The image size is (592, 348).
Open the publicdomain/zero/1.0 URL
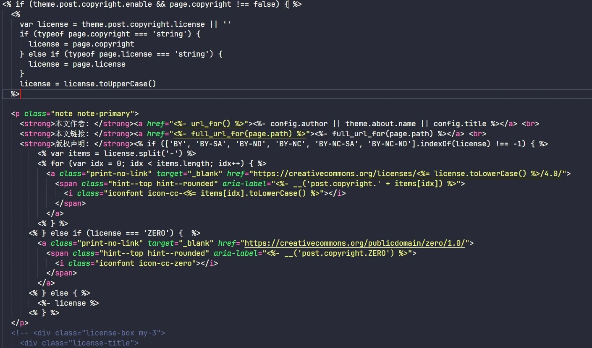(x=354, y=243)
